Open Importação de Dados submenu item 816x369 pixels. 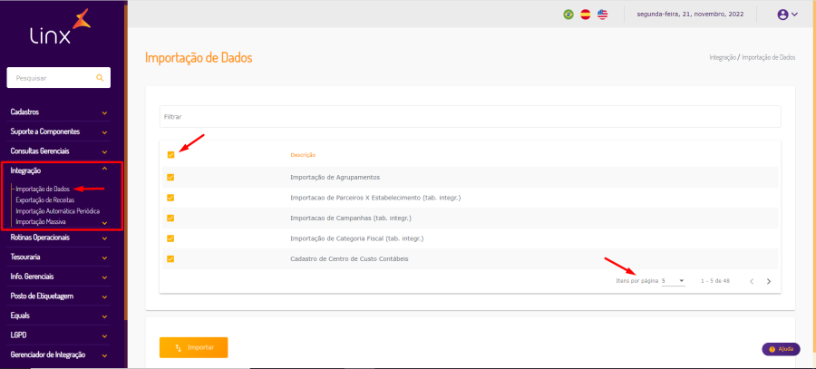click(x=43, y=189)
